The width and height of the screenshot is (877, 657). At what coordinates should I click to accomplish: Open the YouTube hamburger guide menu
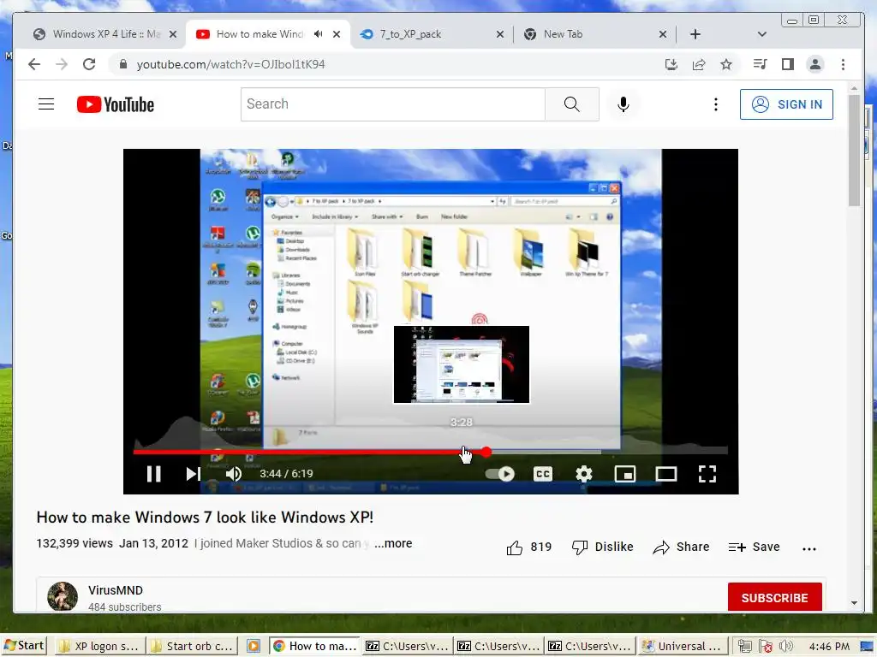tap(46, 104)
